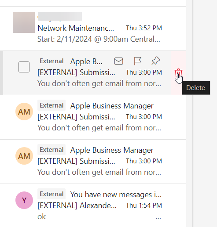Image resolution: width=217 pixels, height=227 pixels.
Task: Click the pink Y sender avatar
Action: 24,200
